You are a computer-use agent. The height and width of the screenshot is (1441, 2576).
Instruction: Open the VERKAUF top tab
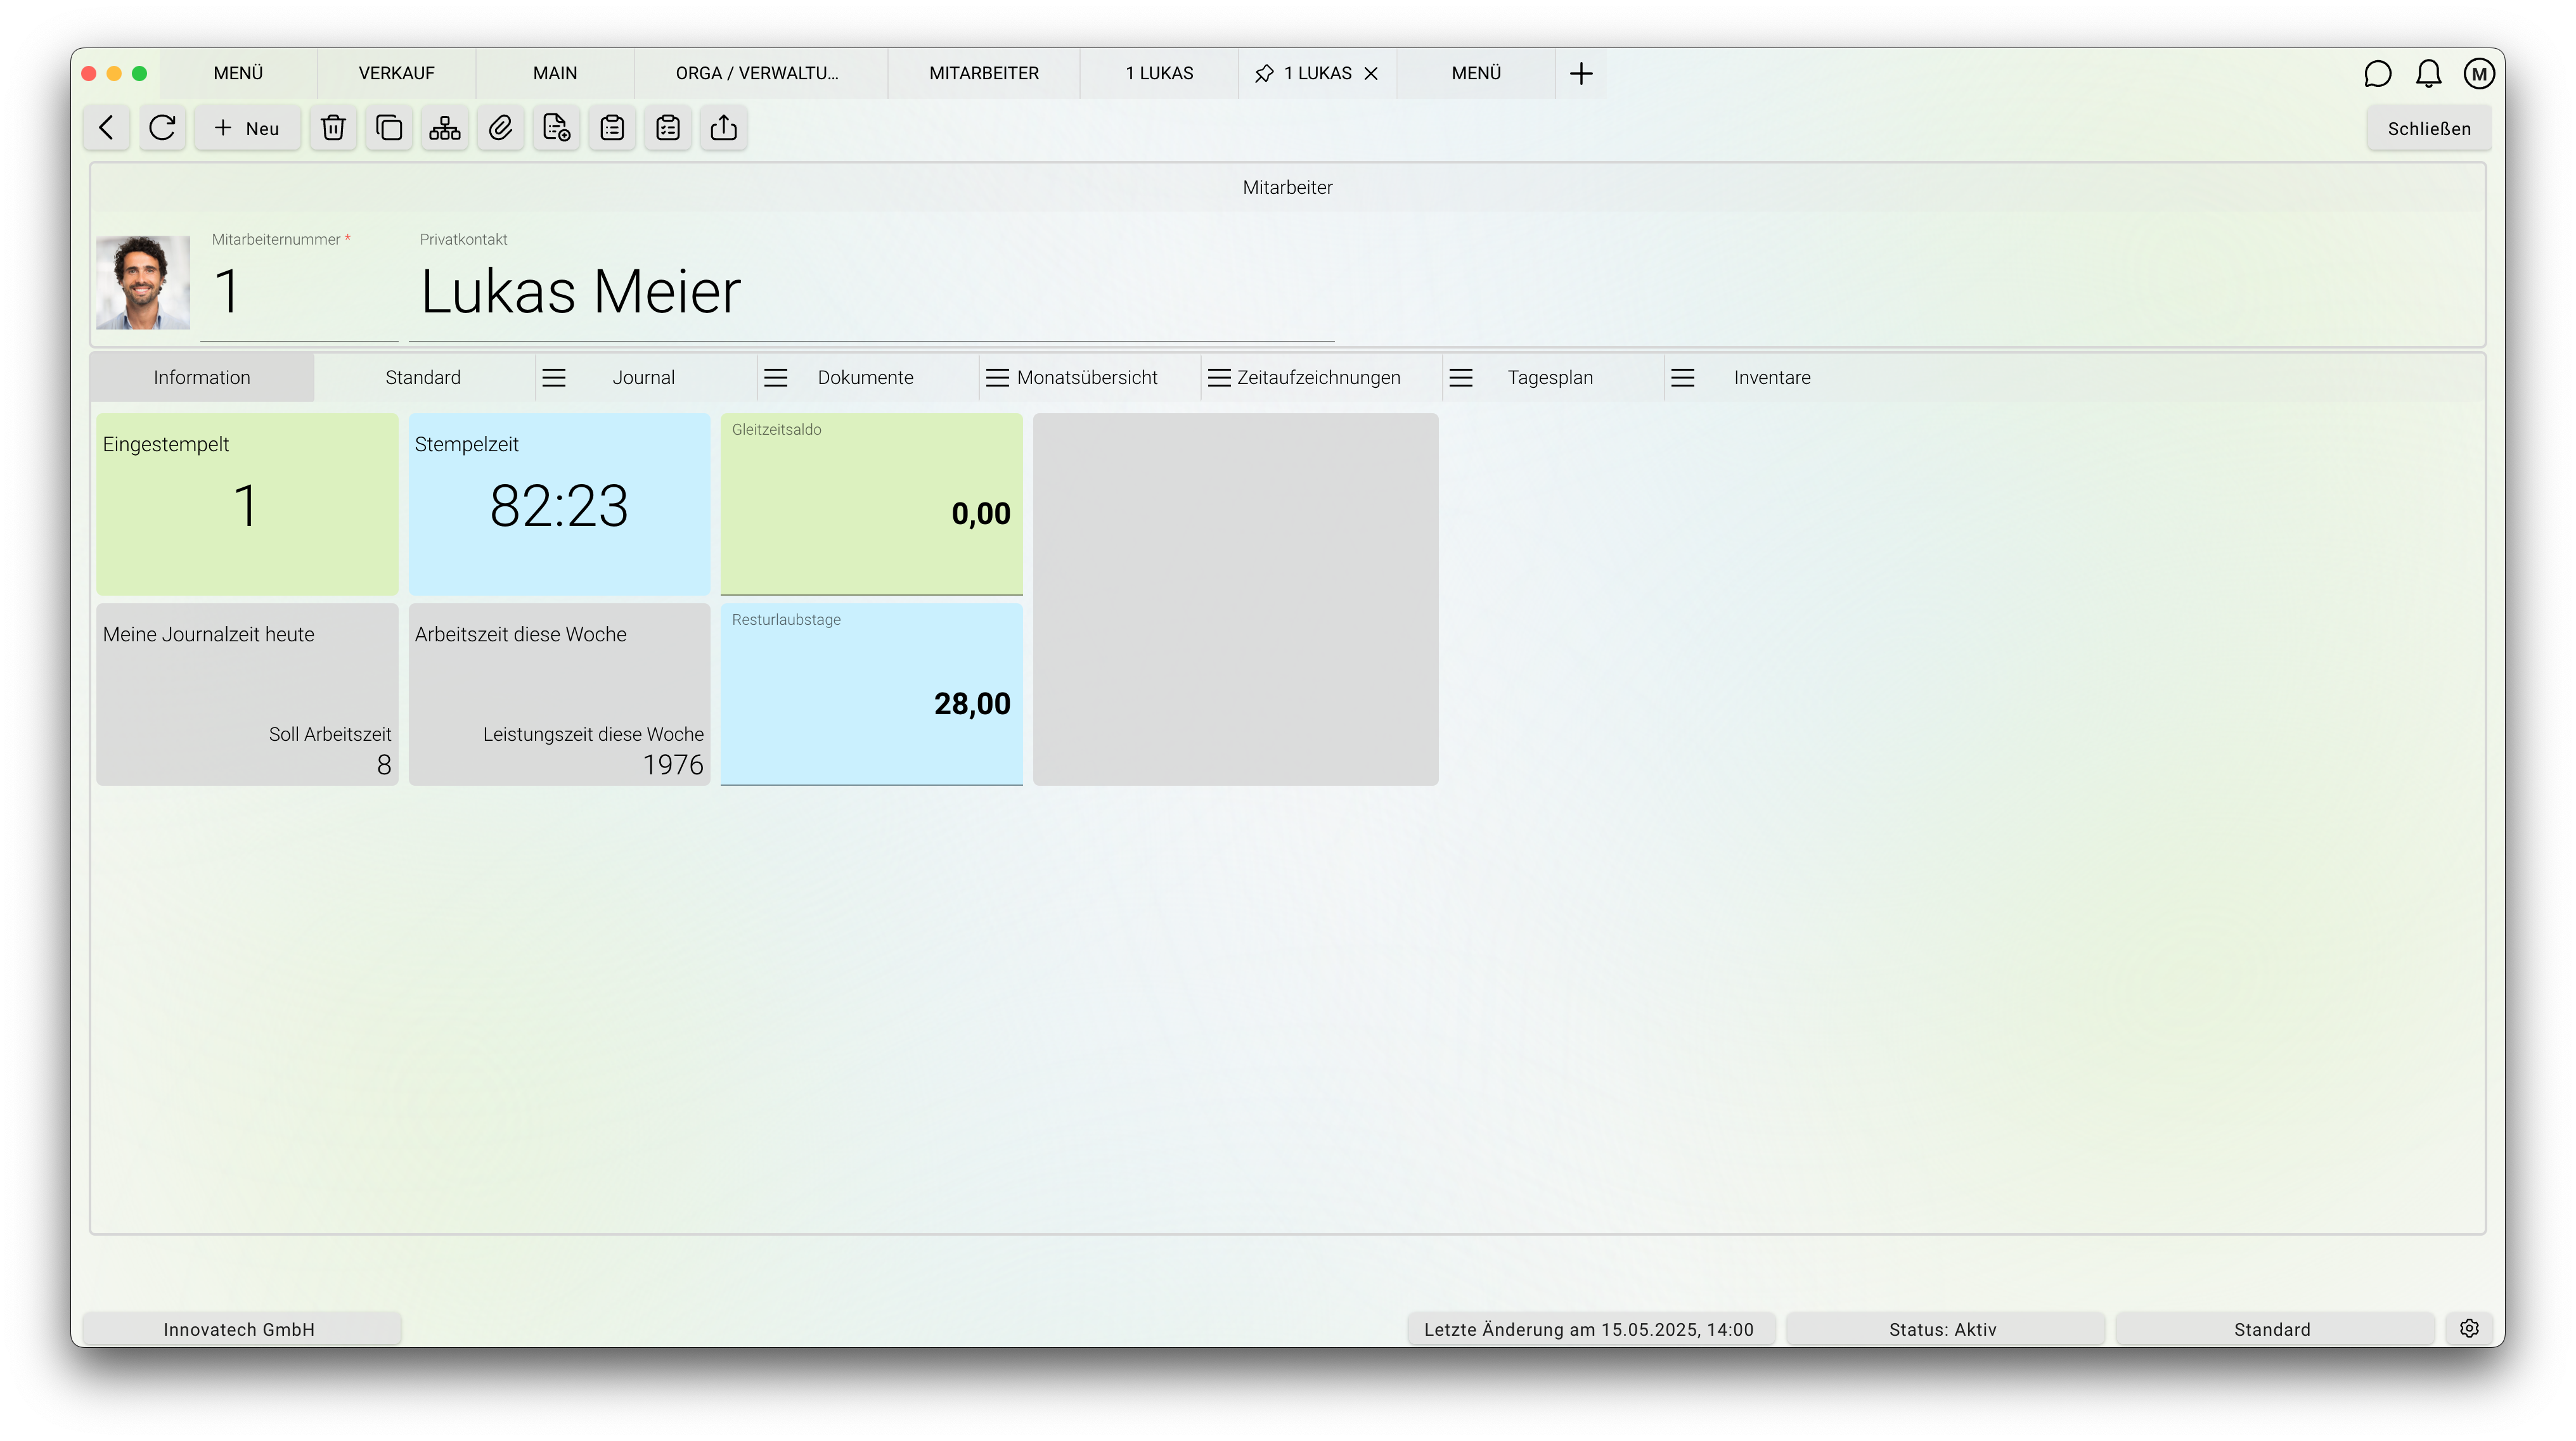coord(397,73)
